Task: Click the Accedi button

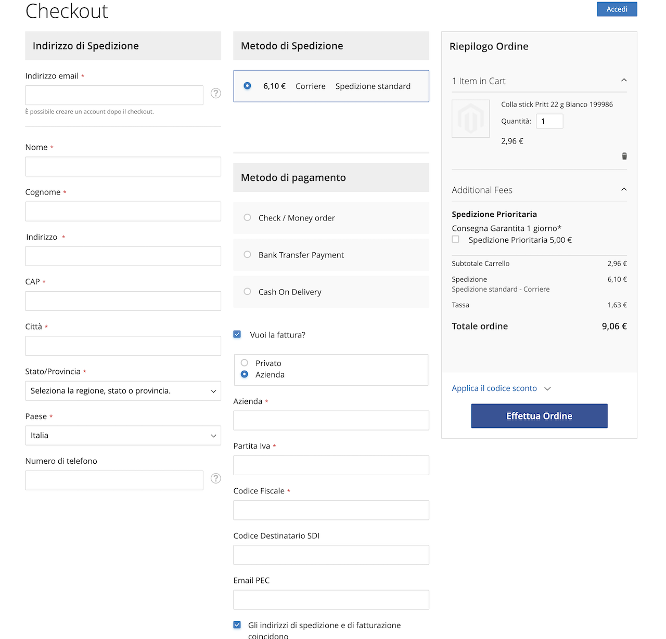Action: coord(617,9)
